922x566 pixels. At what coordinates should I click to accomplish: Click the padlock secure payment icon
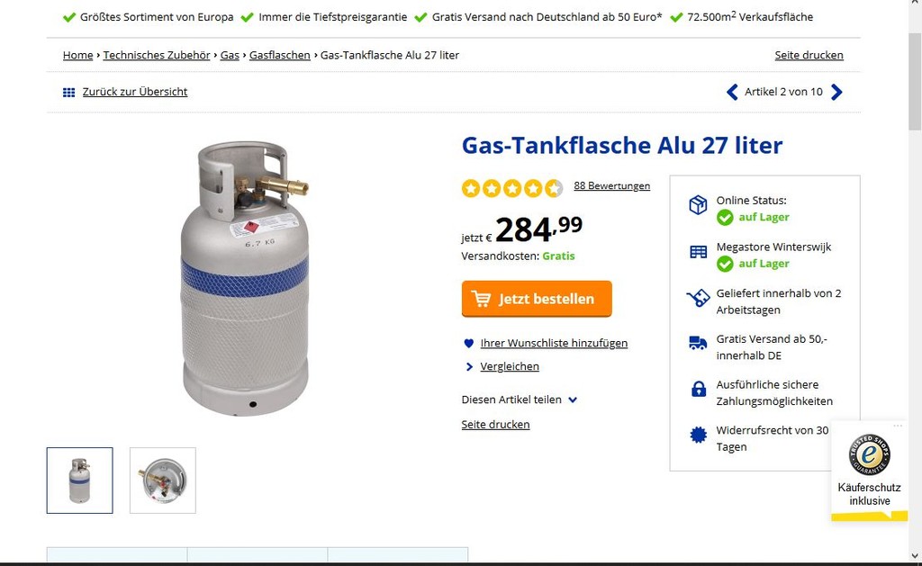tap(699, 389)
